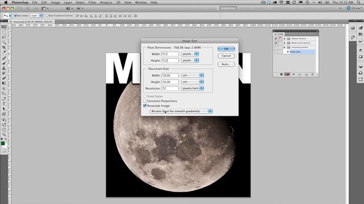Expand the Mikes Icons Actions set

(284, 43)
